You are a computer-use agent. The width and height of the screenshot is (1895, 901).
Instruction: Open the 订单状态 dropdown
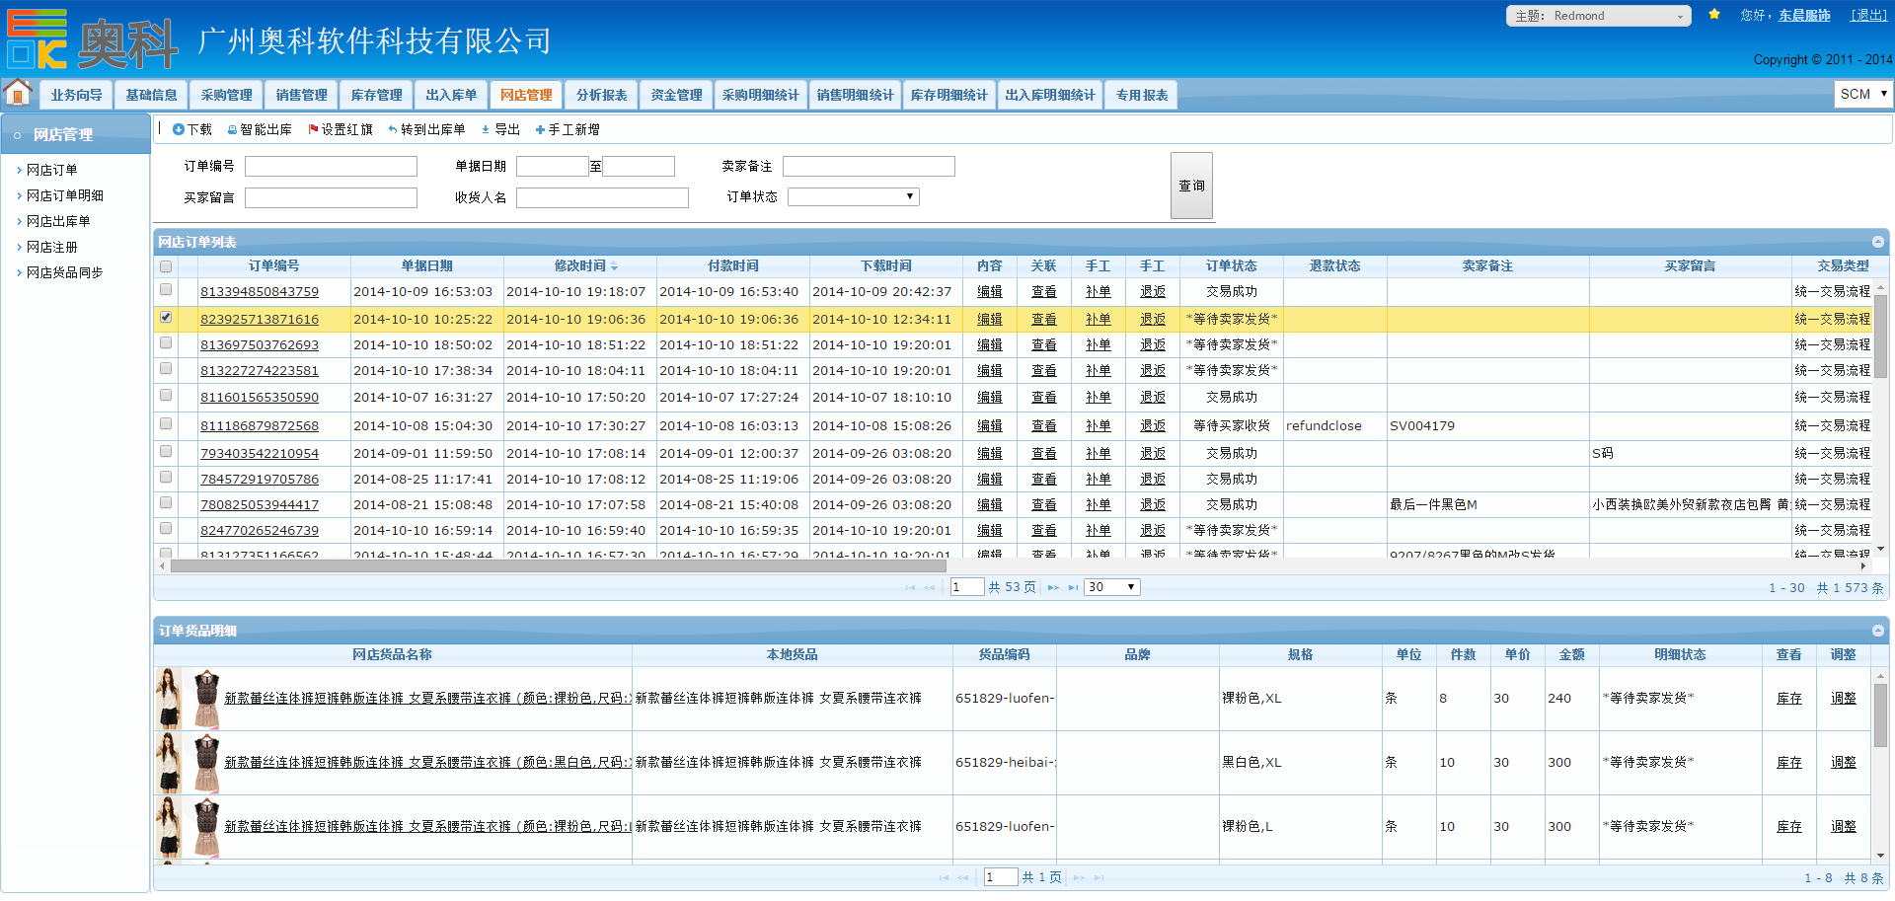tap(853, 196)
